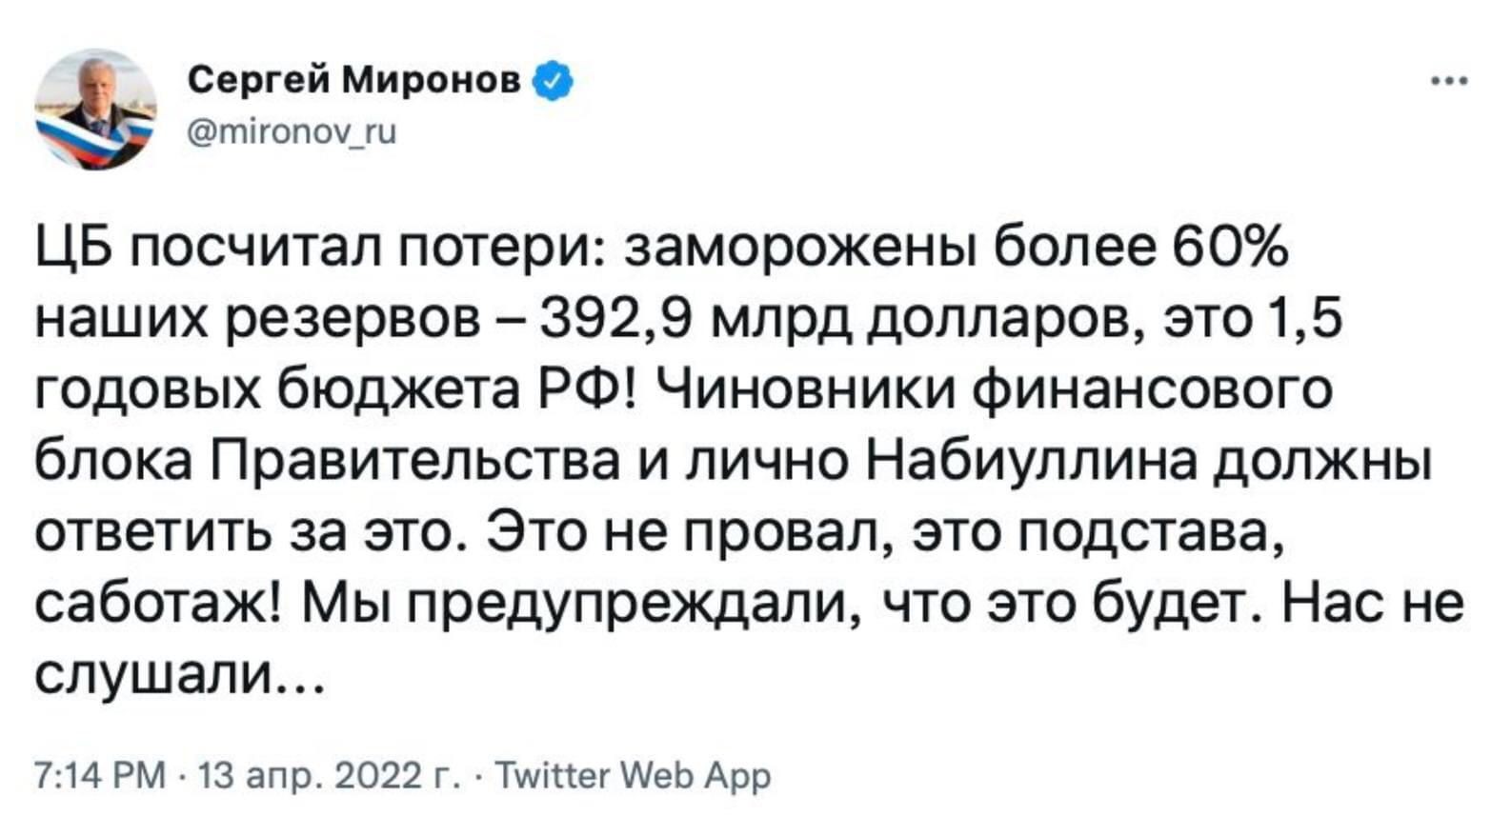Open the Twitter Web App source link
Image resolution: width=1511 pixels, height=836 pixels.
634,776
